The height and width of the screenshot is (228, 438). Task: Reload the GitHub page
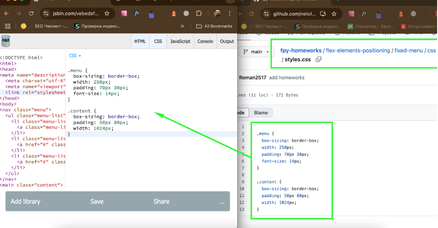coord(251,13)
